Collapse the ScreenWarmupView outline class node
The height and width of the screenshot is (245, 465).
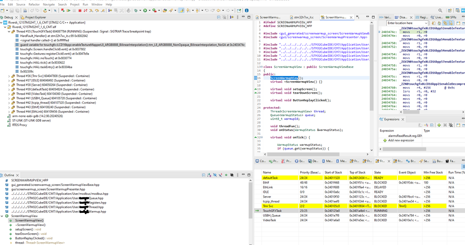(x=2, y=216)
